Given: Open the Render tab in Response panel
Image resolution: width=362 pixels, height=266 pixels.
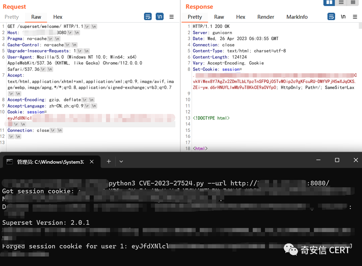Looking at the screenshot, I should coord(266,17).
